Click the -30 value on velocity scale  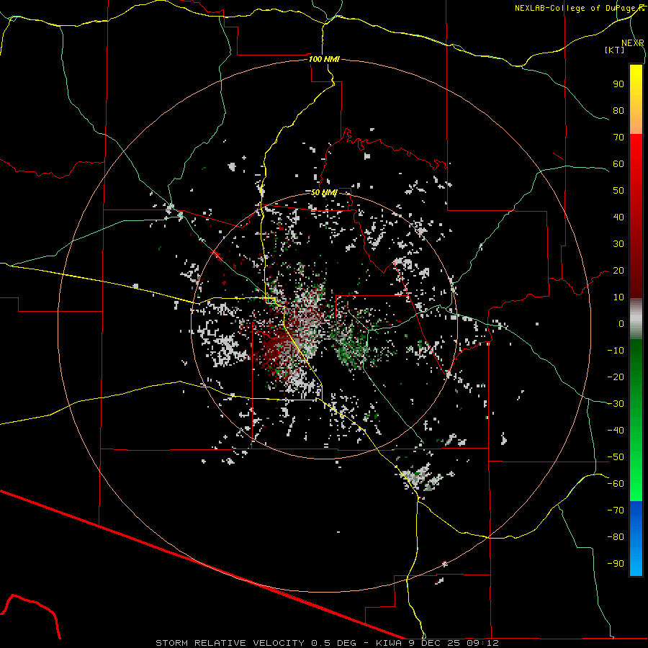click(x=616, y=404)
